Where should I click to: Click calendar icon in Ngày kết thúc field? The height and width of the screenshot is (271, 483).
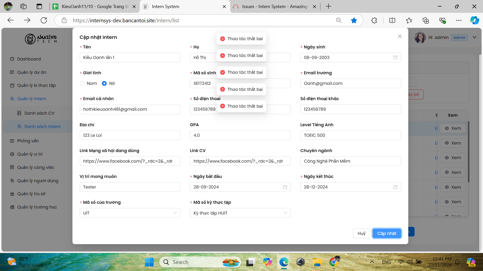[x=395, y=187]
